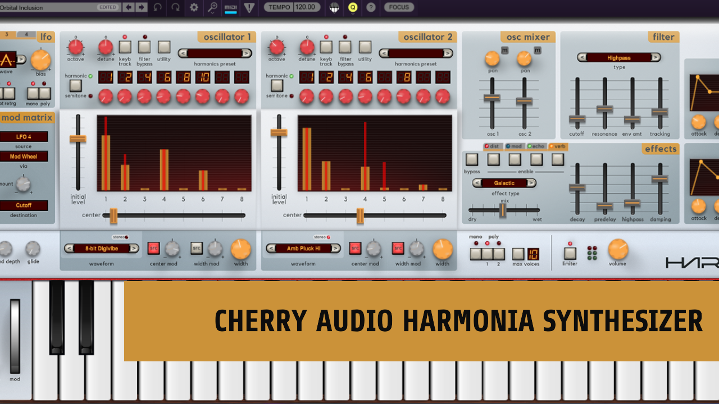The image size is (719, 404).
Task: Click the next arrow on Galactic effect type
Action: pos(530,183)
